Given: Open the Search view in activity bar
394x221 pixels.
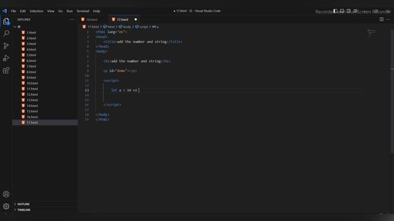Looking at the screenshot, I should click(6, 33).
